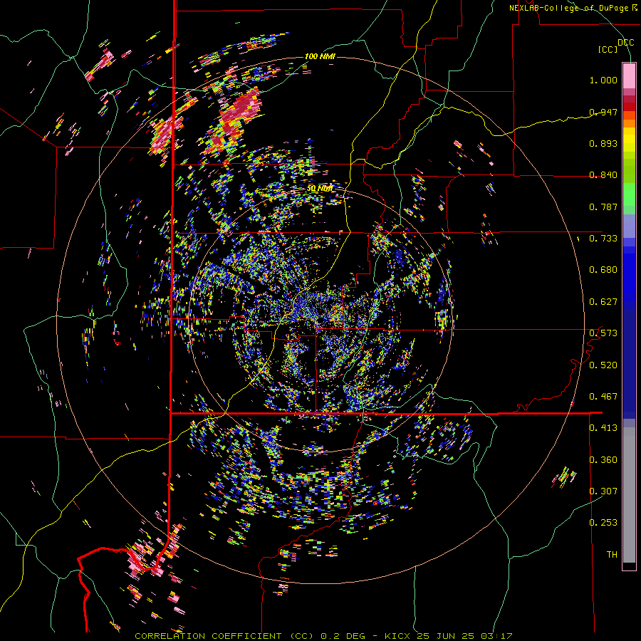Click the 0.947 scale value
Viewport: 641px width, 641px height.
(603, 112)
